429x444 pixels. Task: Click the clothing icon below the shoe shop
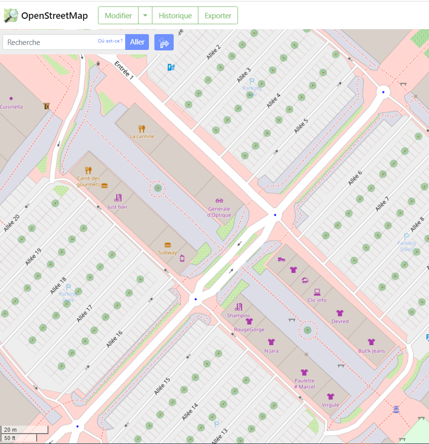pyautogui.click(x=293, y=270)
